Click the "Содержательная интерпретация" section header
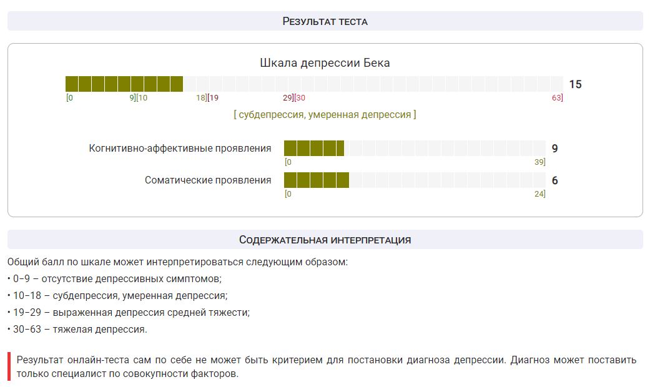650x387 pixels. 325,240
